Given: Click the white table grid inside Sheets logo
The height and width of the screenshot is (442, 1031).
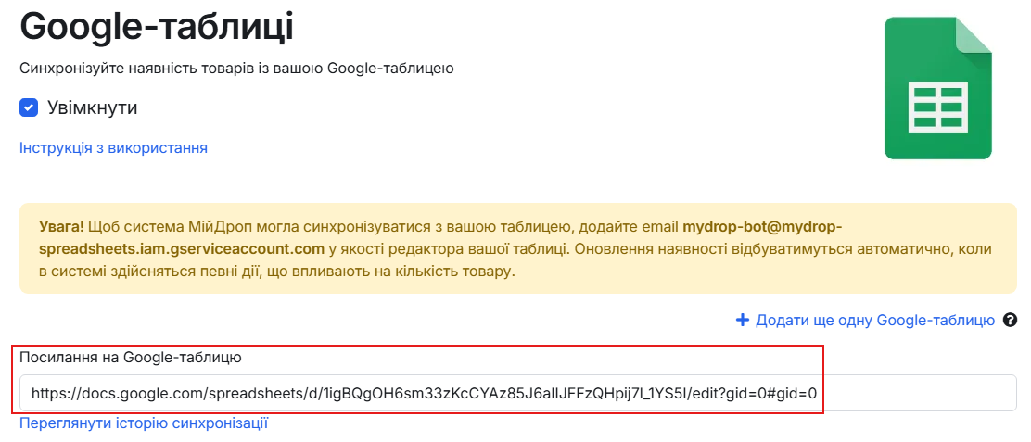Looking at the screenshot, I should pyautogui.click(x=938, y=107).
